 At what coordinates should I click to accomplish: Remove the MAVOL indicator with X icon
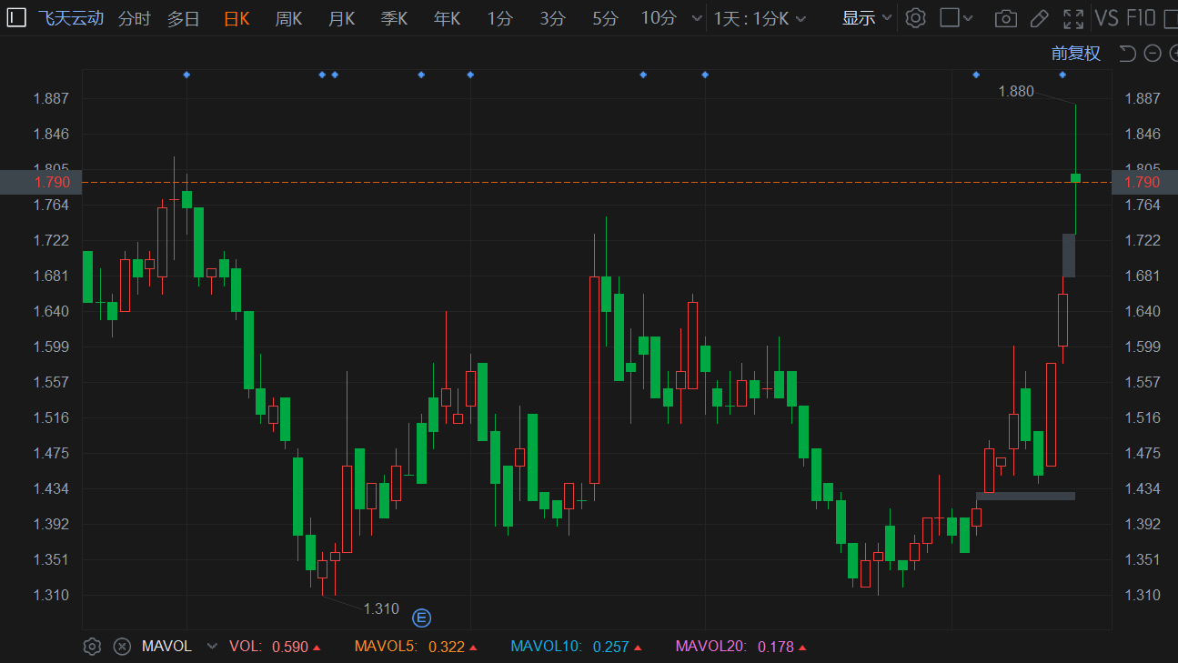coord(122,647)
